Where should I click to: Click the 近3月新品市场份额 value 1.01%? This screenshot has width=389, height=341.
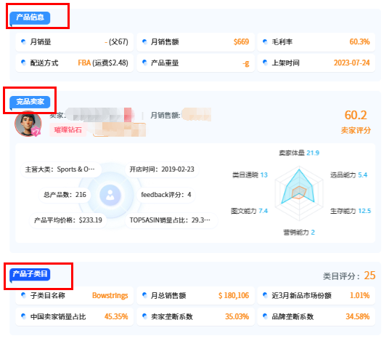[x=359, y=295]
